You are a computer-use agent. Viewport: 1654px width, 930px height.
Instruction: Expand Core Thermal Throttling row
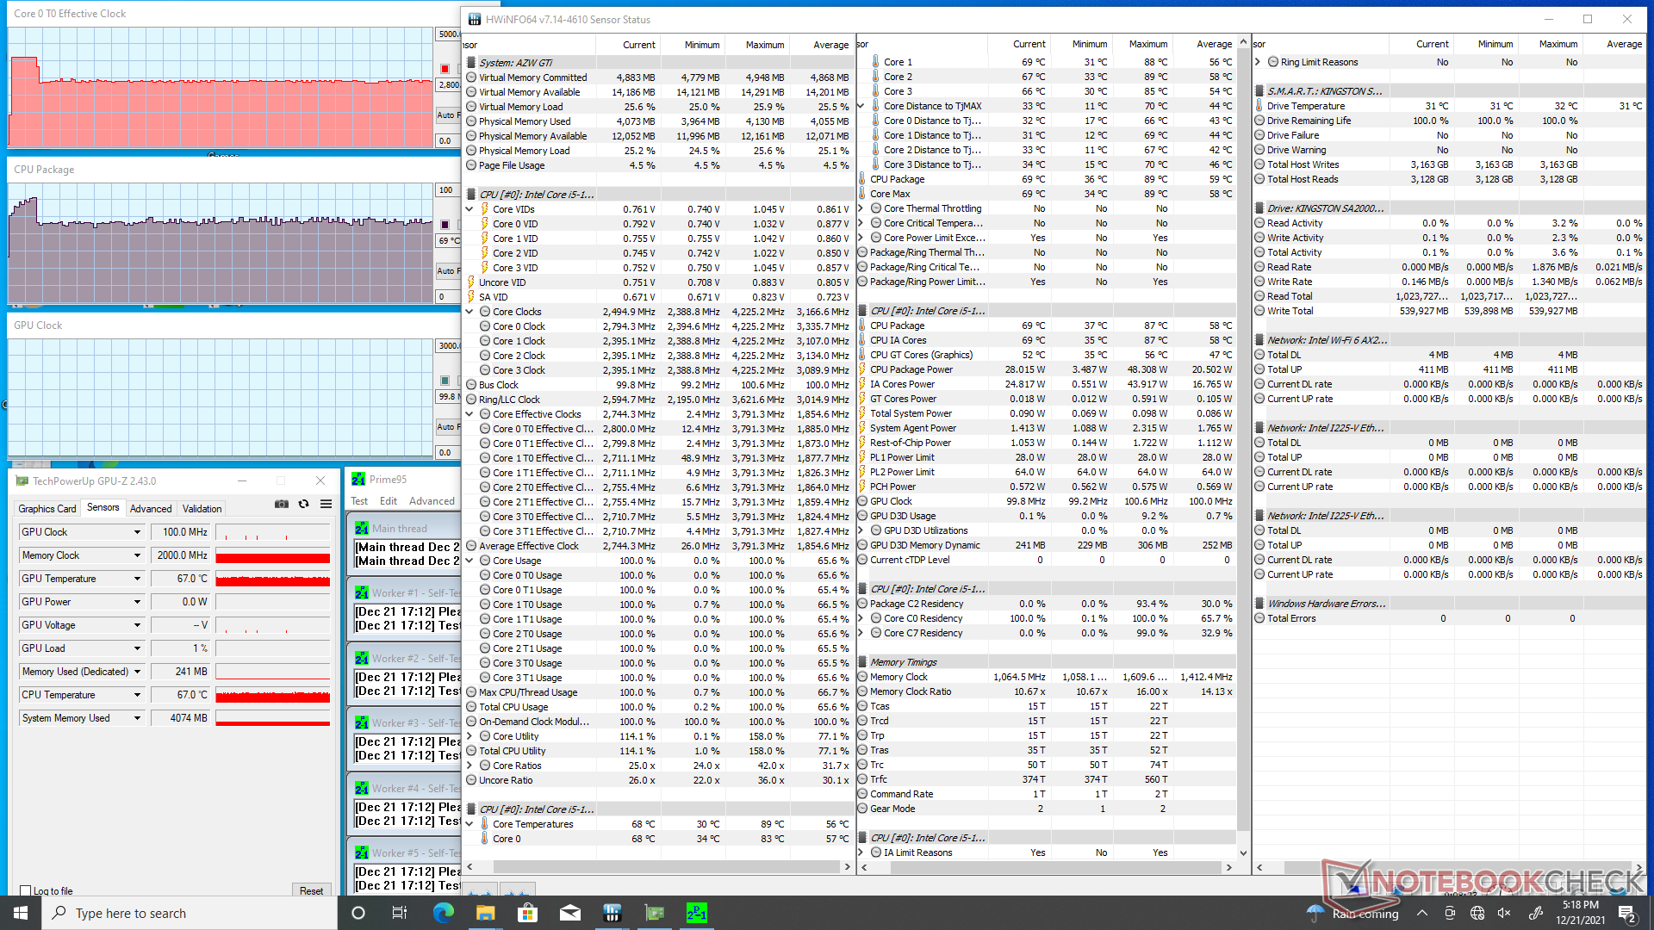click(861, 208)
